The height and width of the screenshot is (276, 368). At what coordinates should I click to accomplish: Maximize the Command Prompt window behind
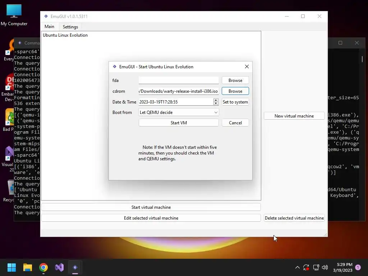(340, 43)
